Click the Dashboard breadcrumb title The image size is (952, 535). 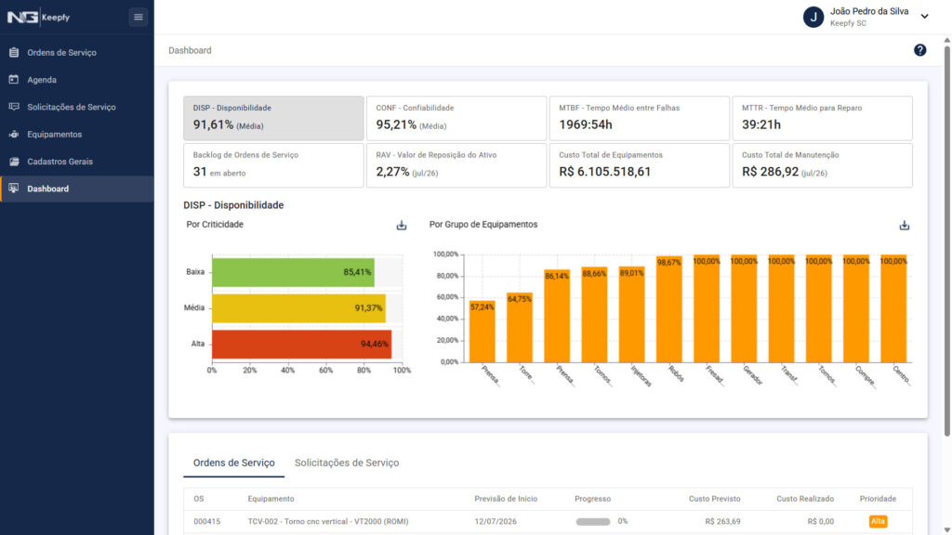pos(190,50)
